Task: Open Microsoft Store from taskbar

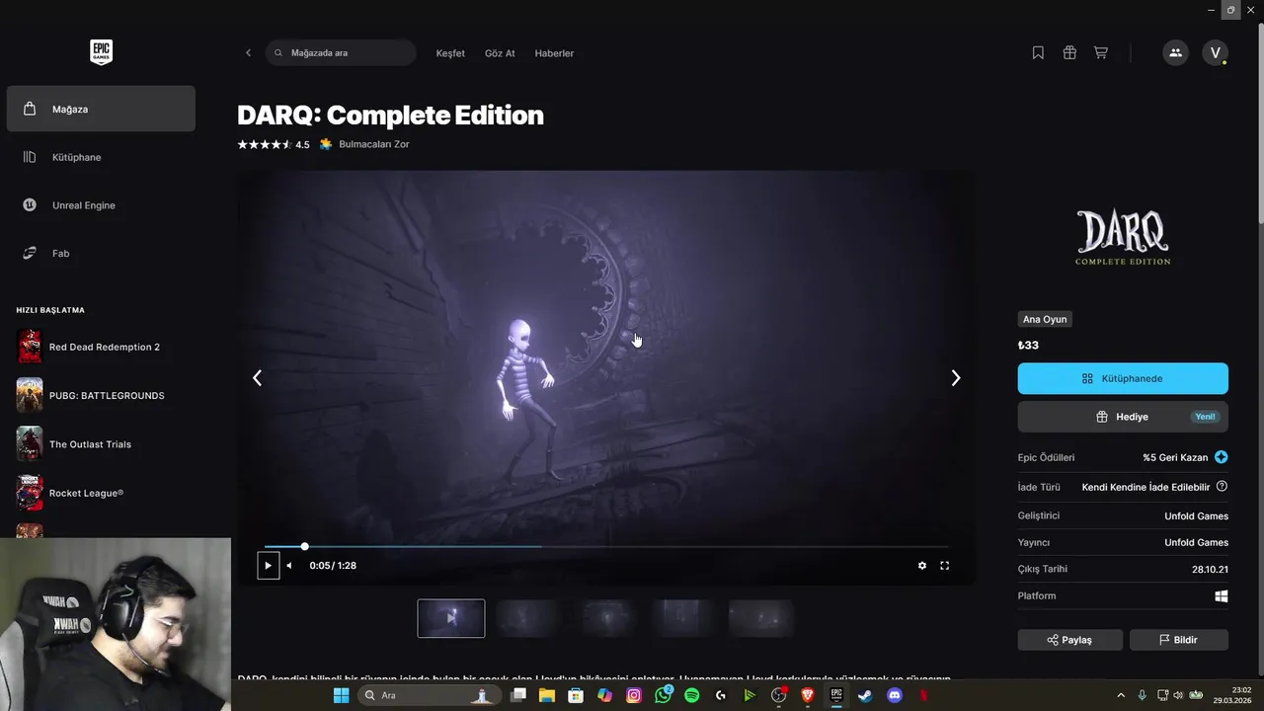Action: (x=576, y=695)
